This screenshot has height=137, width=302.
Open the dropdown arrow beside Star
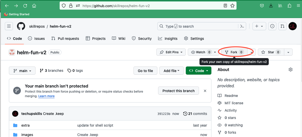[288, 52]
